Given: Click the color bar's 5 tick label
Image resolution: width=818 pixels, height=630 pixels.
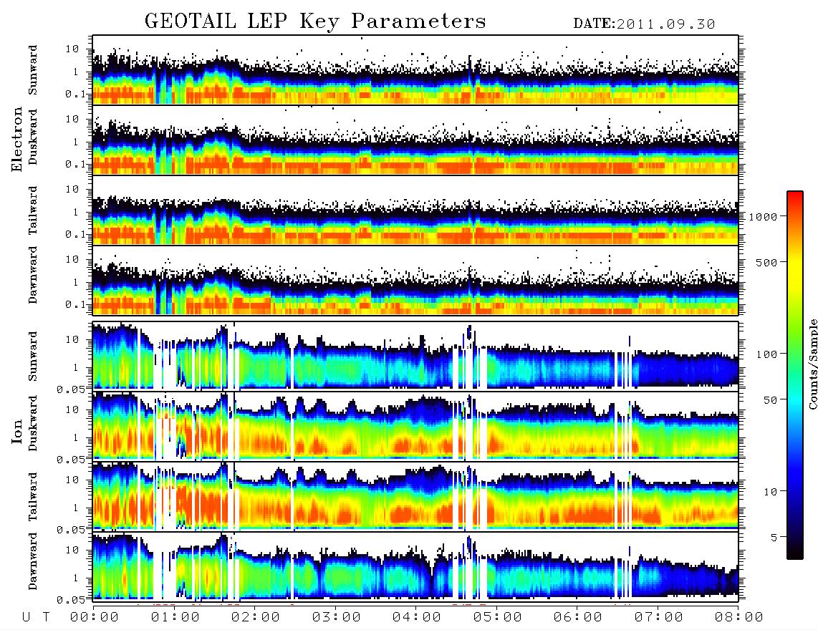Looking at the screenshot, I should tap(775, 538).
